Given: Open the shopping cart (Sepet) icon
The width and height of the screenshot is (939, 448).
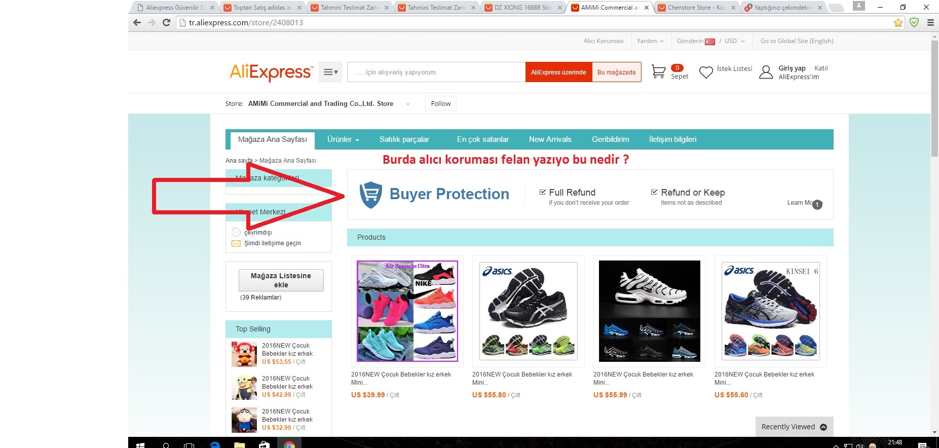Looking at the screenshot, I should click(x=658, y=71).
